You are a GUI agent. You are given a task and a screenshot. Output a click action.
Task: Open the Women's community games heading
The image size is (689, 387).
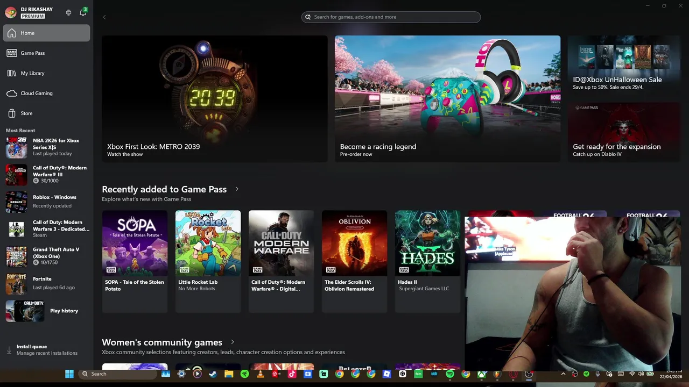click(162, 342)
